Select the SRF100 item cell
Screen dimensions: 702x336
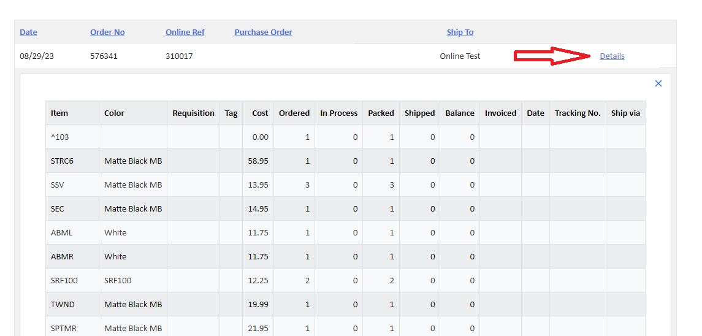[x=64, y=281]
